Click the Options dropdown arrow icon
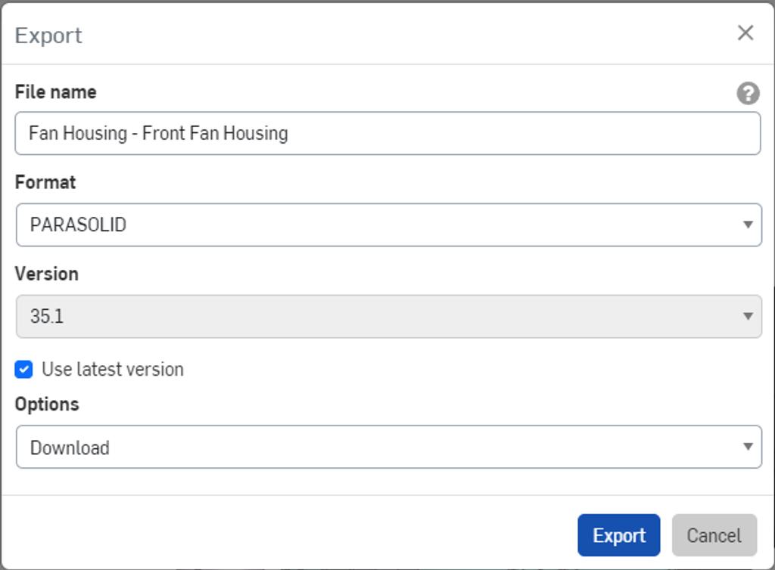775x570 pixels. [x=748, y=448]
